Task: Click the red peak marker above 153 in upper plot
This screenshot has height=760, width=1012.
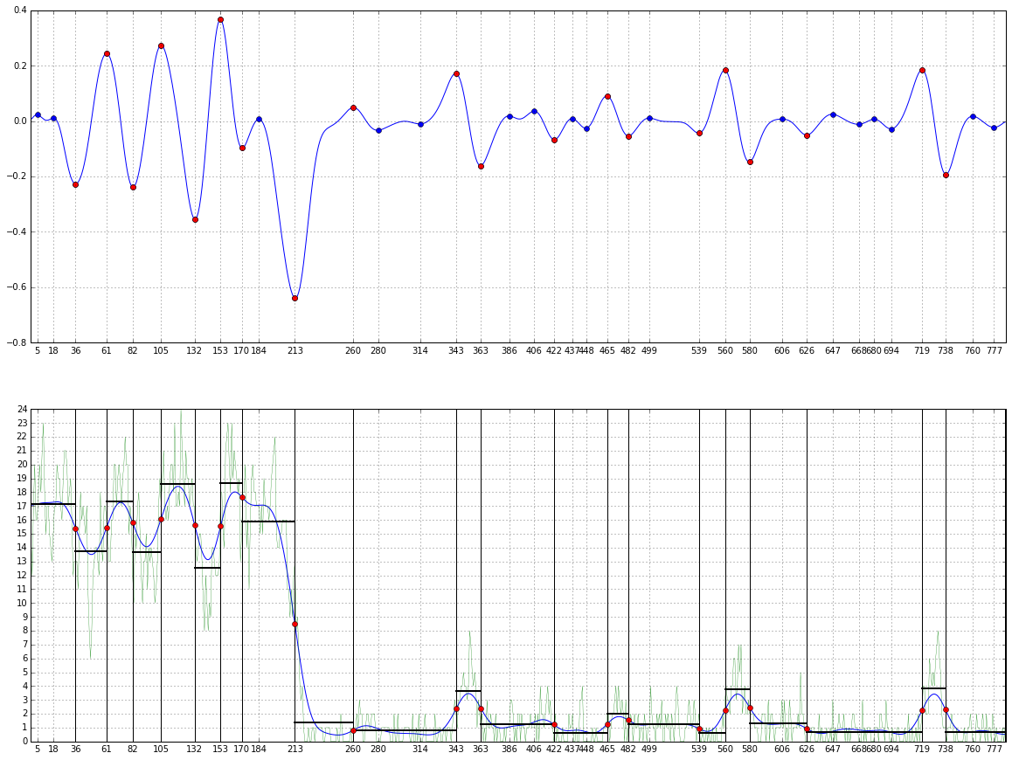Action: point(221,19)
